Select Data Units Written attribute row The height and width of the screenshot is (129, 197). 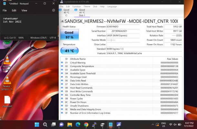coord(119,84)
